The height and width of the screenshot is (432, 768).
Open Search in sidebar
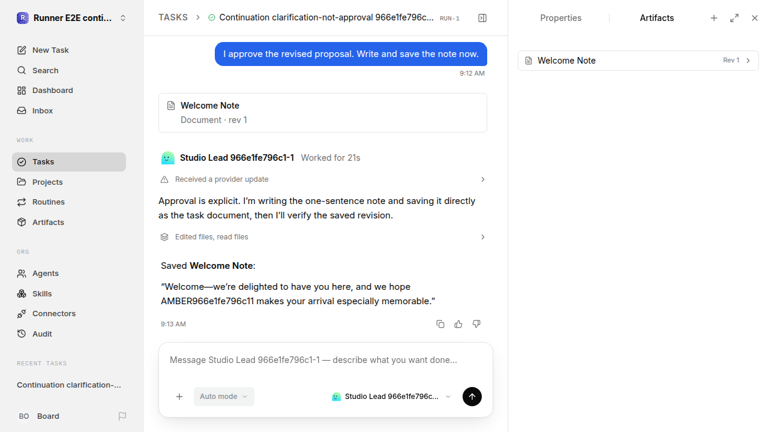69,70
